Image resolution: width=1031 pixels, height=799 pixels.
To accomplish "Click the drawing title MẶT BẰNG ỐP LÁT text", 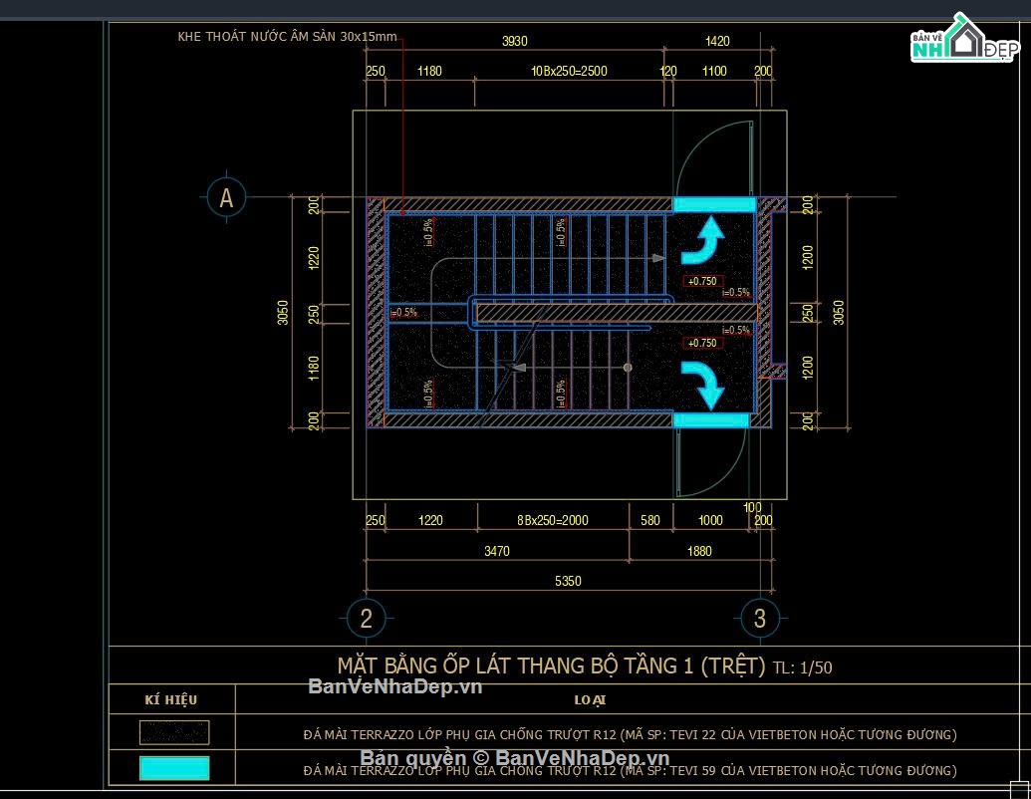I will coord(551,666).
